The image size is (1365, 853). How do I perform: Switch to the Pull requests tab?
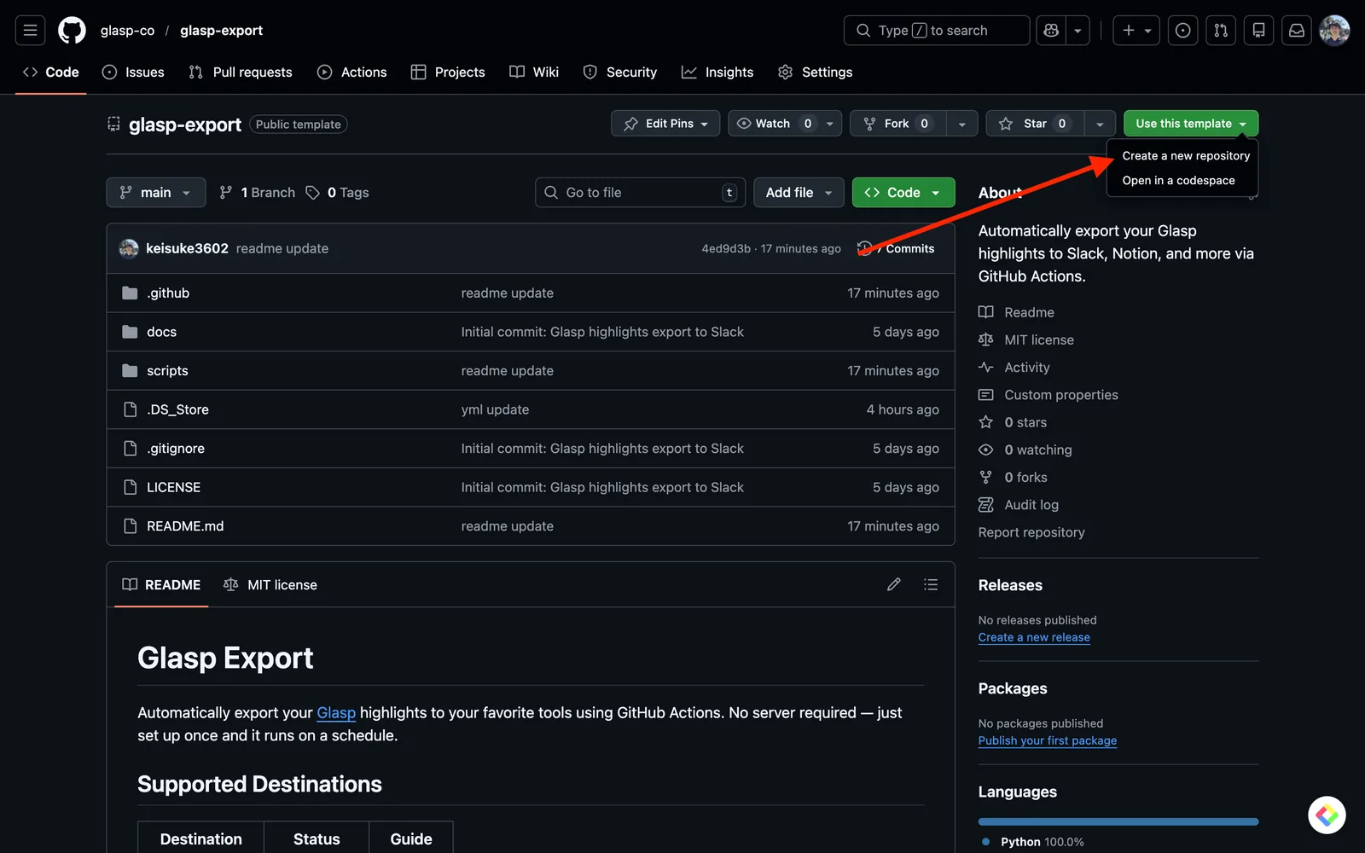click(x=241, y=73)
